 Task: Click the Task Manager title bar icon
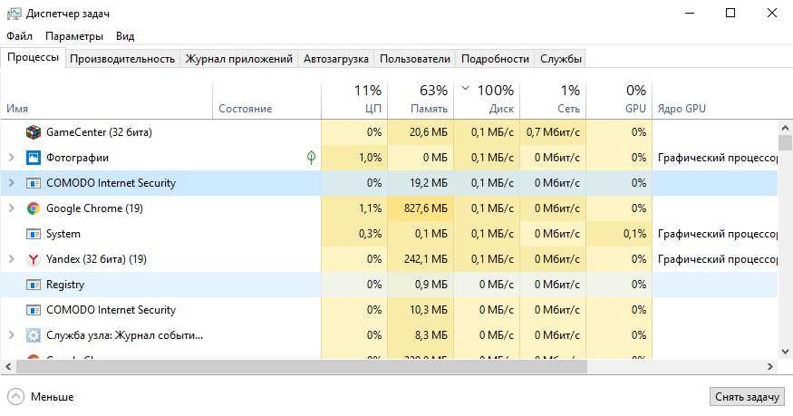[x=14, y=14]
